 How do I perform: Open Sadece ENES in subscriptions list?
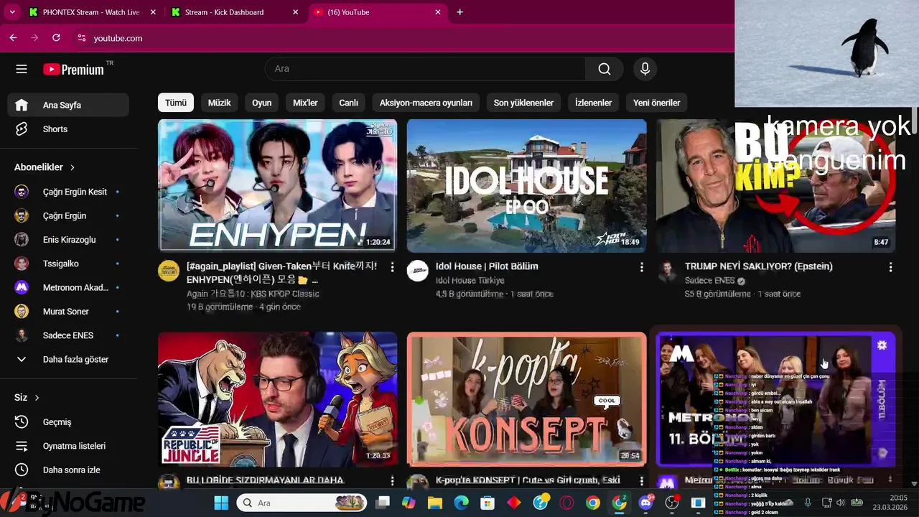pos(68,335)
